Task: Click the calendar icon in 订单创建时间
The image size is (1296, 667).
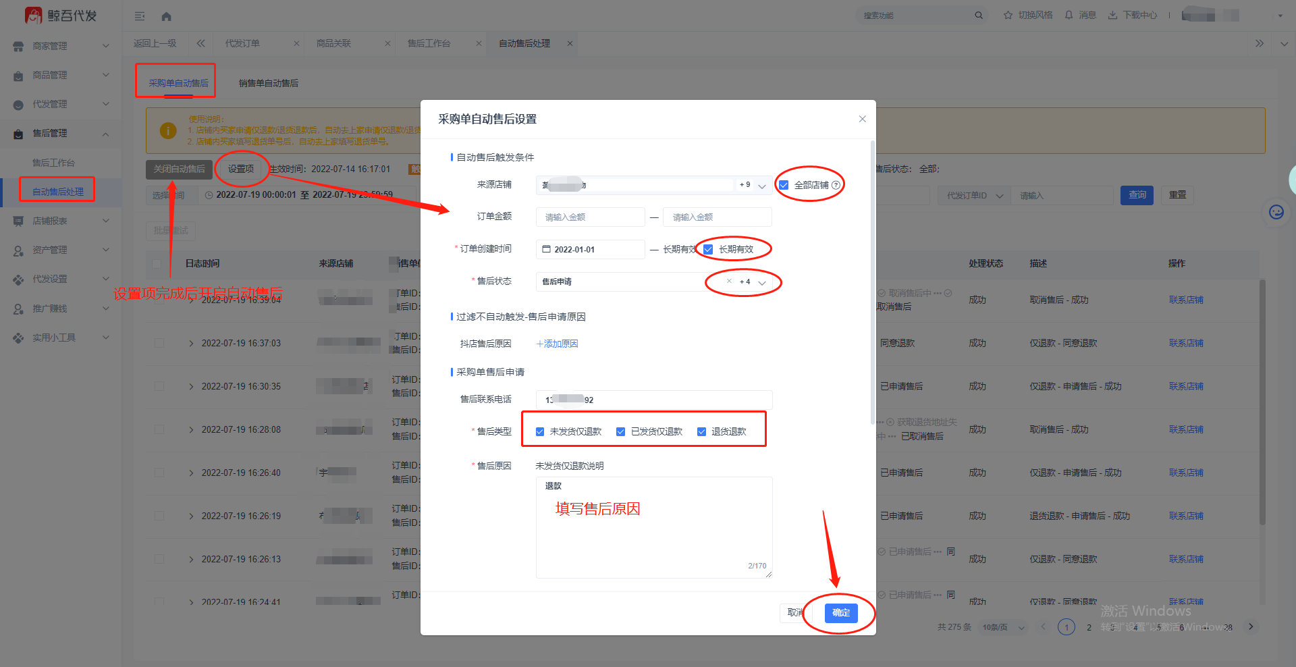Action: pos(547,249)
